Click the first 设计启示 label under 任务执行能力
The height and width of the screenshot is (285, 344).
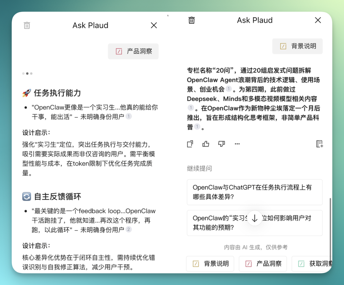(x=36, y=133)
